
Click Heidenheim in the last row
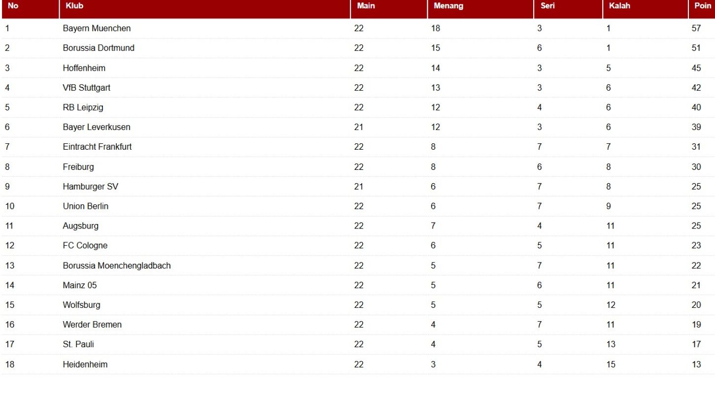pos(85,364)
